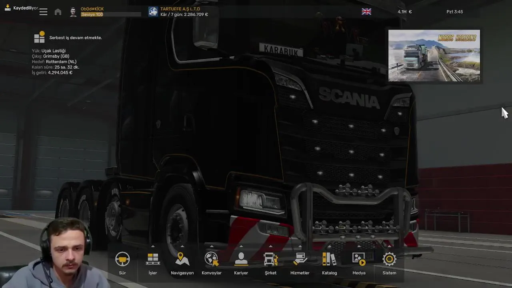This screenshot has height=288, width=512.
Task: Open the Nordic Horizons DLC thumbnail
Action: (x=434, y=56)
